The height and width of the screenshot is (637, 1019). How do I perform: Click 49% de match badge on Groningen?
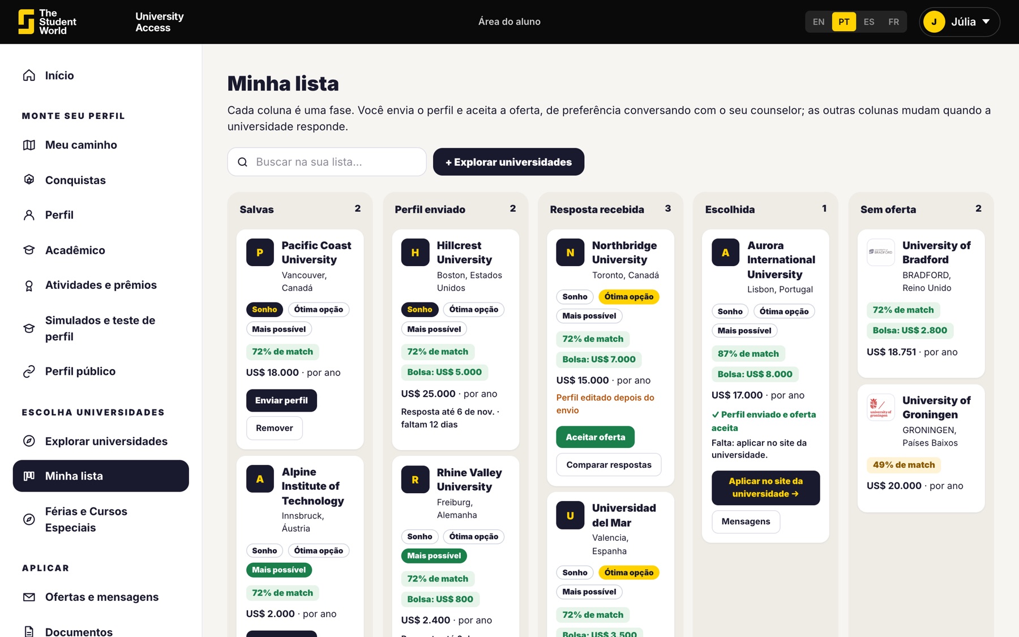[904, 465]
